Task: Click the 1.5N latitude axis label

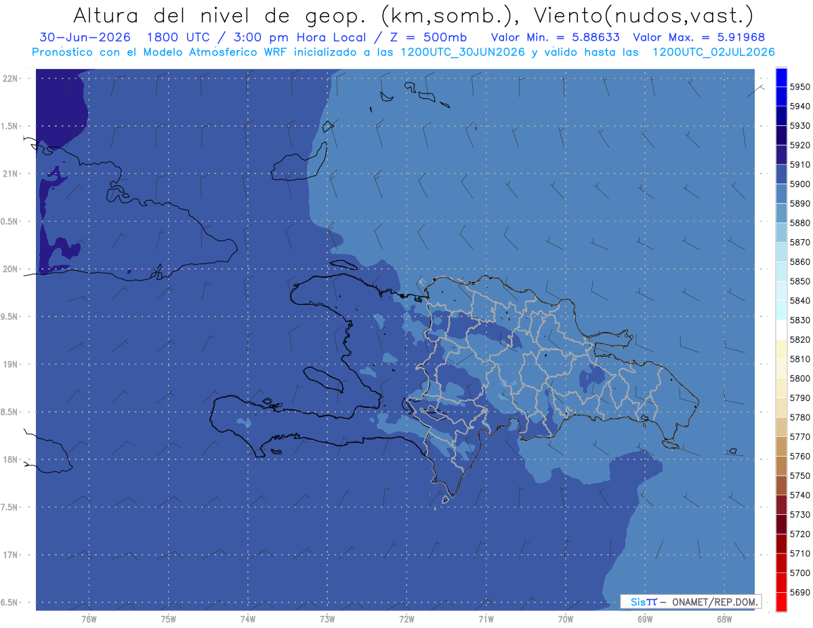Action: pos(9,126)
